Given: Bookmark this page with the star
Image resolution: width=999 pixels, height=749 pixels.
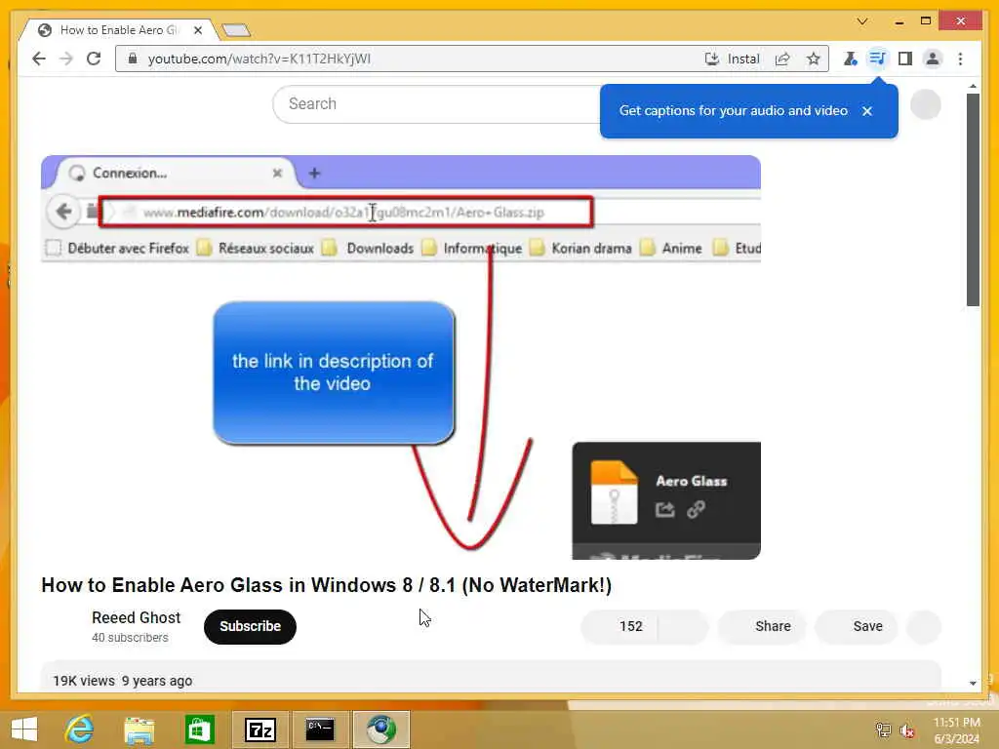Looking at the screenshot, I should point(814,59).
